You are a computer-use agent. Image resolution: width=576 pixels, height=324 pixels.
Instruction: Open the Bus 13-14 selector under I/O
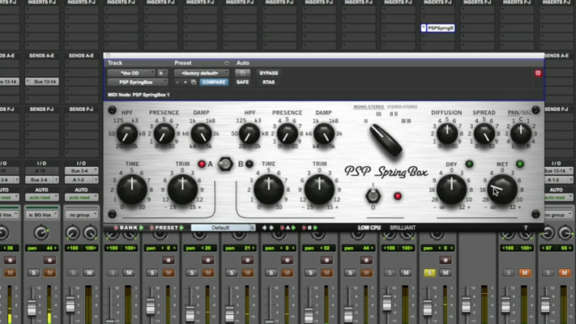pos(557,170)
